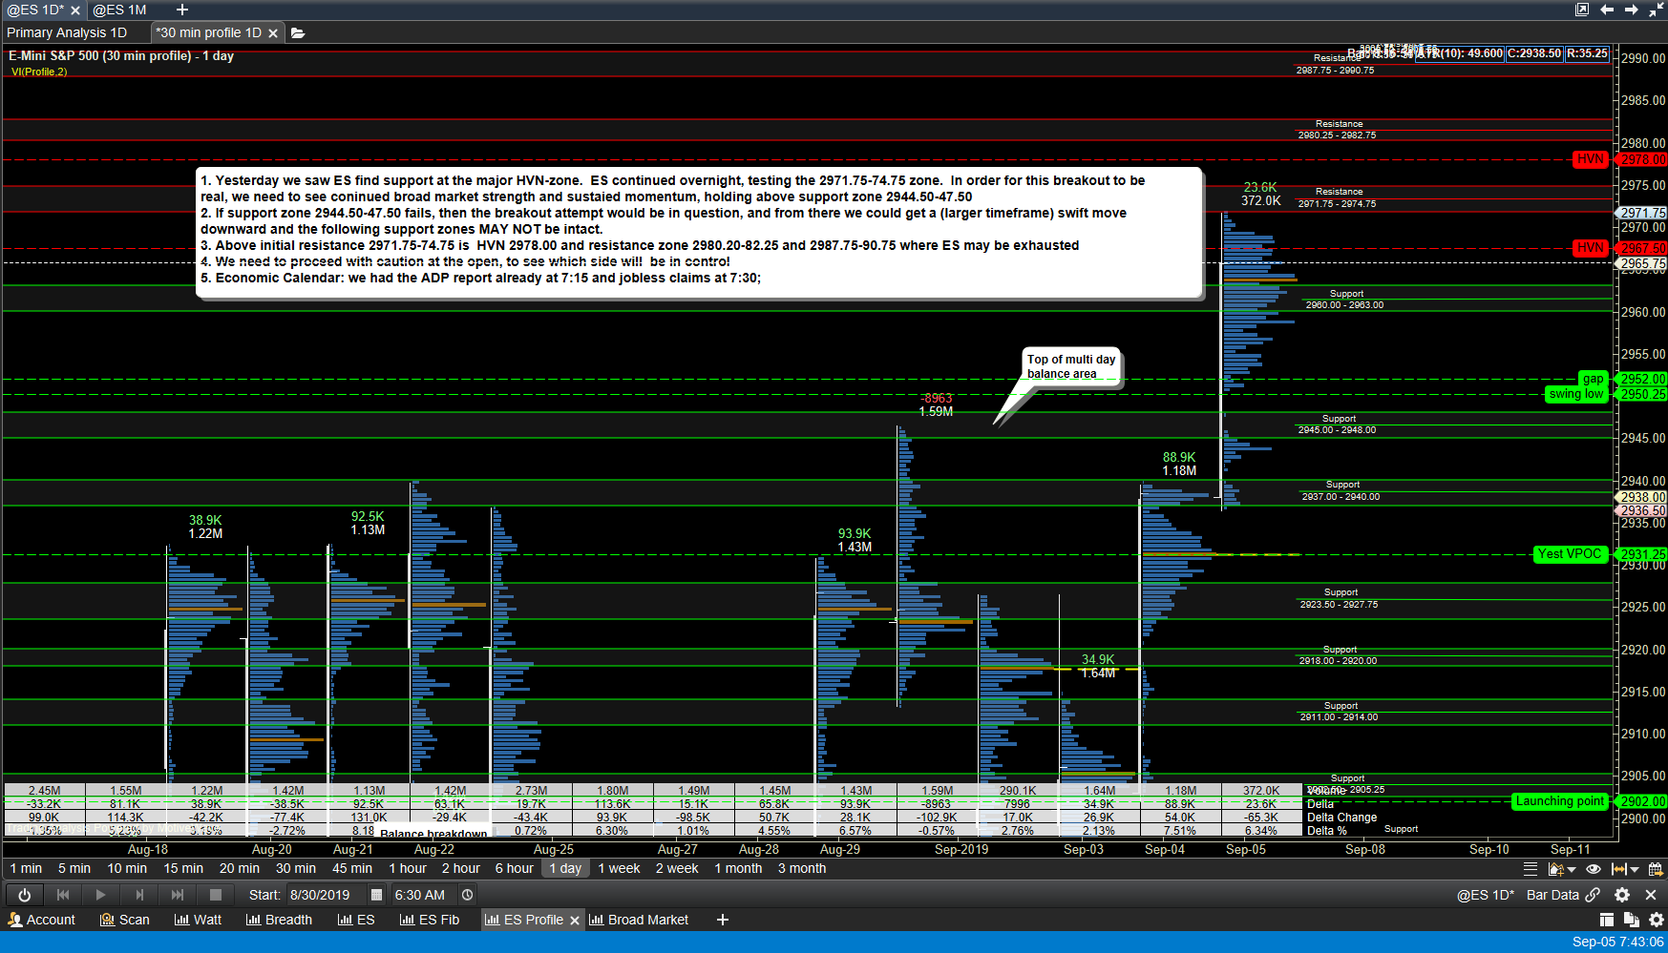Close the chart panel with X by gear
The width and height of the screenshot is (1668, 953).
tap(1651, 895)
